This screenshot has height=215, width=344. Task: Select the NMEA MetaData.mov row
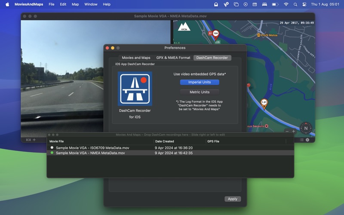coord(170,153)
